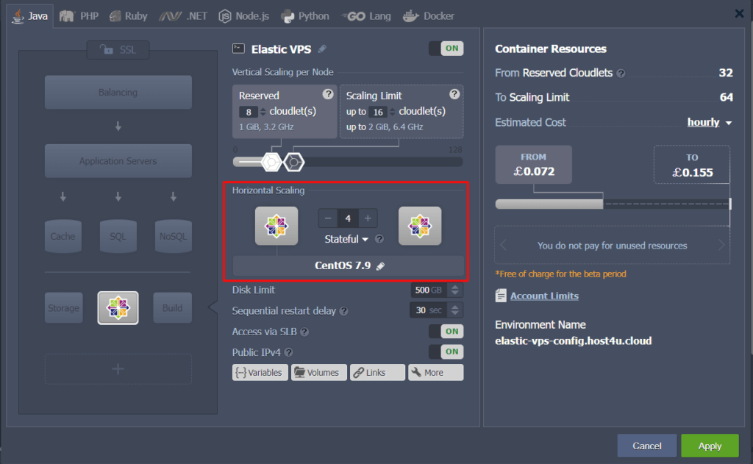
Task: Open the Node.js tab
Action: point(244,16)
